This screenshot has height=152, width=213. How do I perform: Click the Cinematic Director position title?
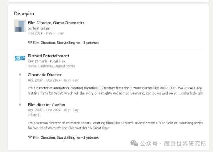pos(45,75)
